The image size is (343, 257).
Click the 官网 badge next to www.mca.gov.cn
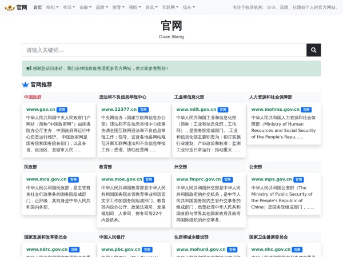(x=73, y=180)
